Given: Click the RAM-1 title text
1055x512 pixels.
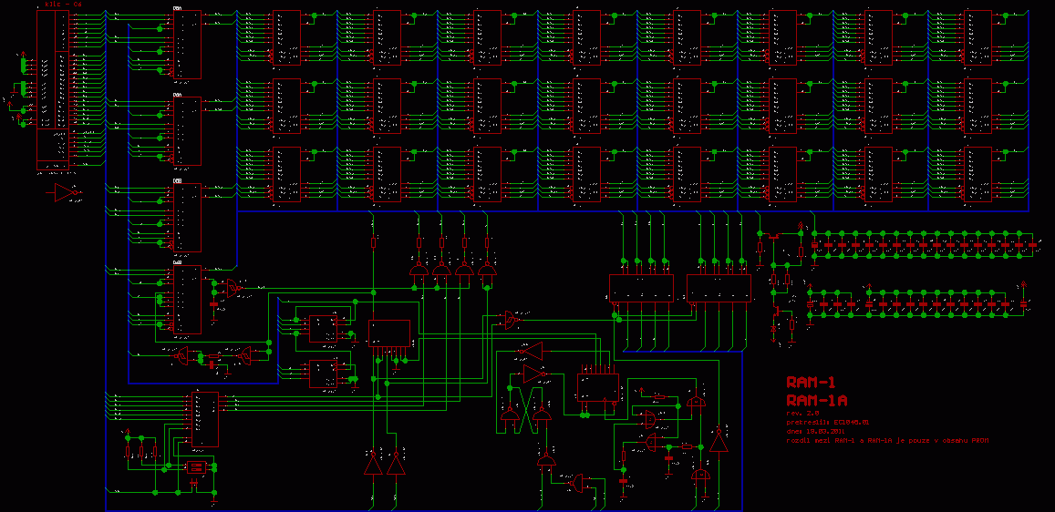Looking at the screenshot, I should point(811,382).
